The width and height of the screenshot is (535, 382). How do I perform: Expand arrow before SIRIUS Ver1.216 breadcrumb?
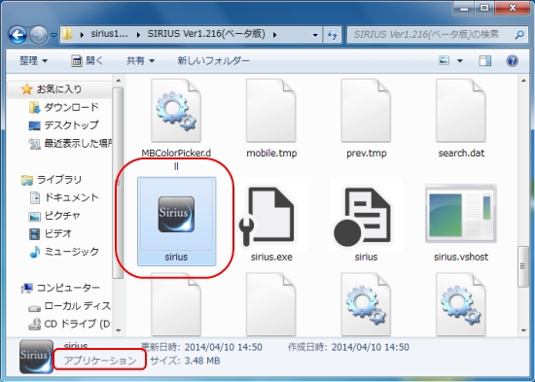pos(138,35)
